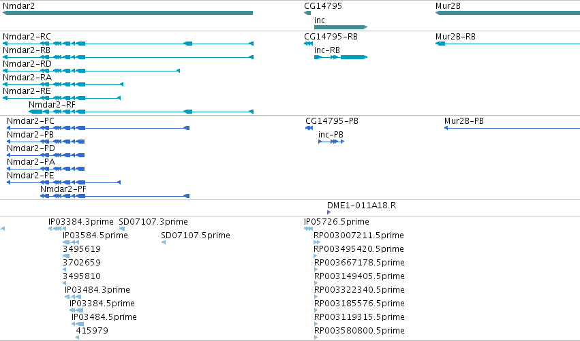Click the SD07107.3prime label

click(x=153, y=222)
